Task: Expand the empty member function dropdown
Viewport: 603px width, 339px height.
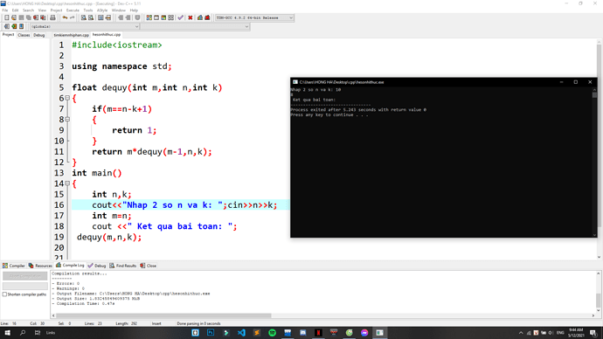Action: click(195, 26)
